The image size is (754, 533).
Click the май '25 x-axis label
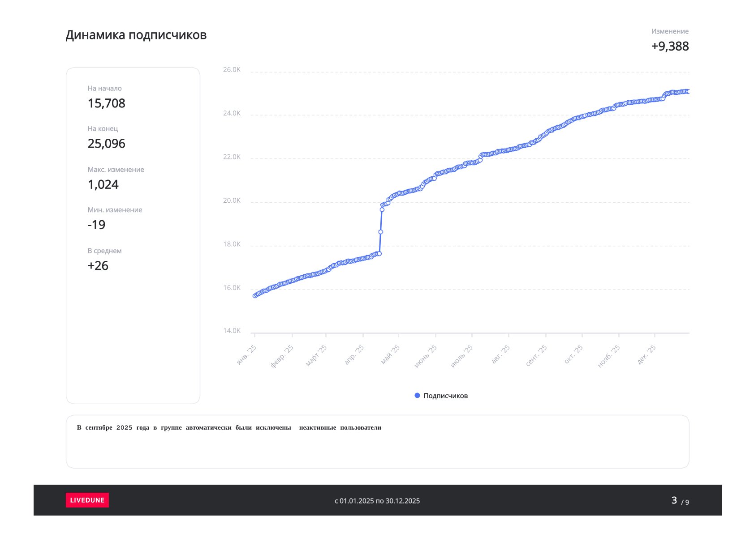(x=390, y=355)
